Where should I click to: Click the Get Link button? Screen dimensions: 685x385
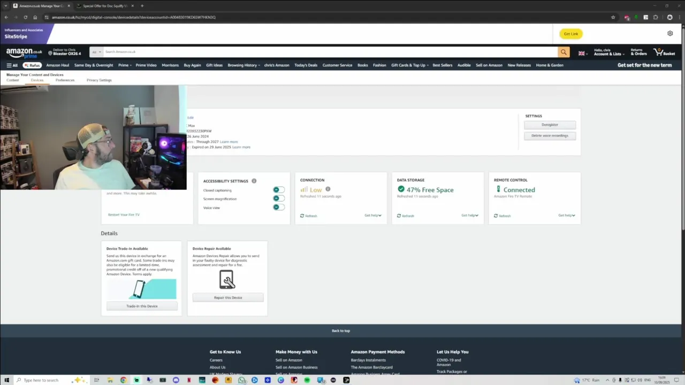570,34
